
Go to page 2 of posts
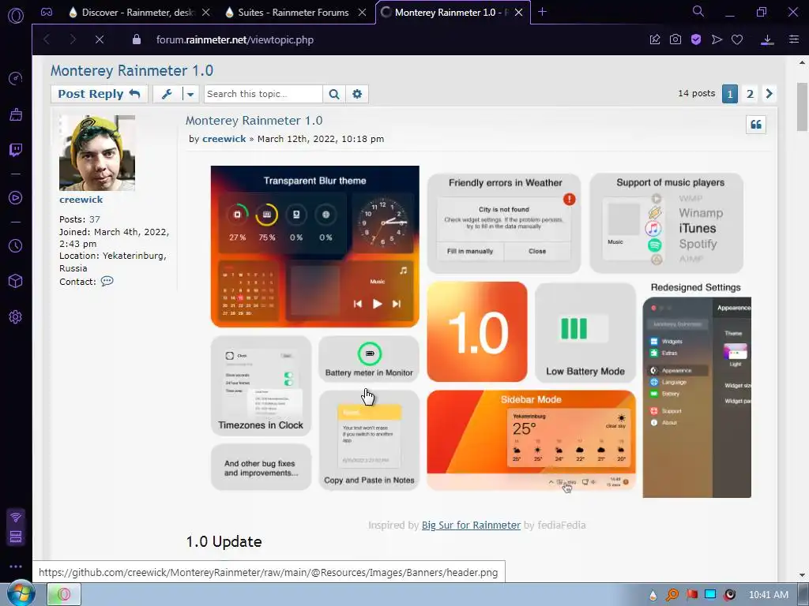(750, 94)
